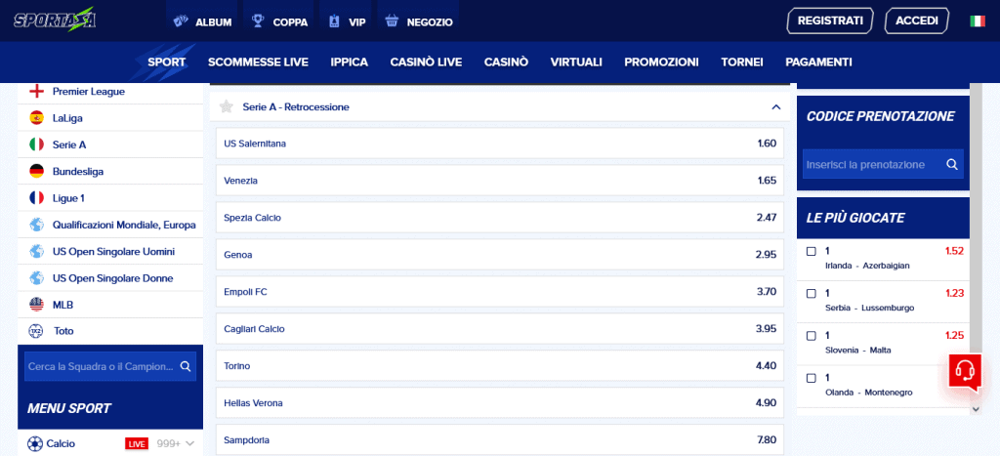Open the Coppa trophy icon
Viewport: 1000px width, 456px height.
click(258, 21)
